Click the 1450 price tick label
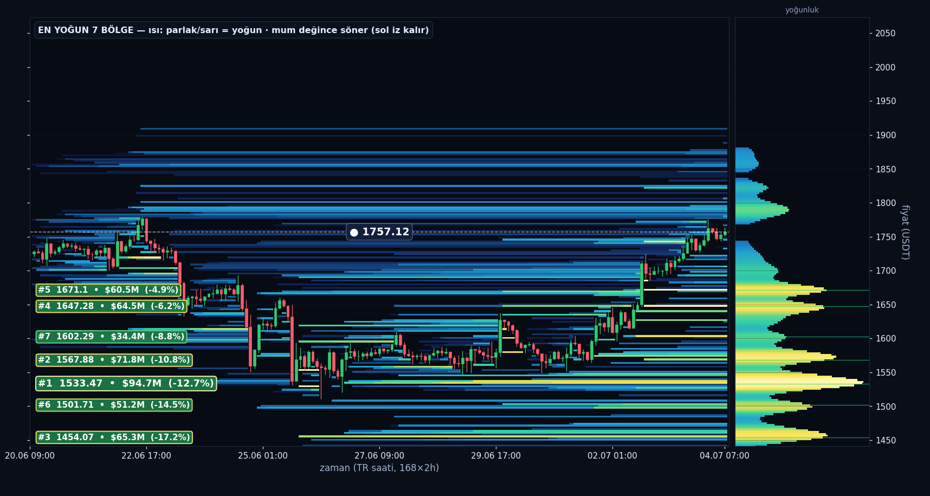The height and width of the screenshot is (496, 930). click(885, 441)
